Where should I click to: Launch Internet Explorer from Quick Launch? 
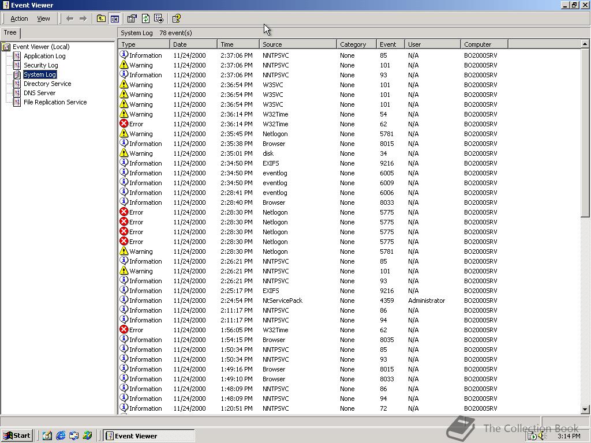coord(60,436)
